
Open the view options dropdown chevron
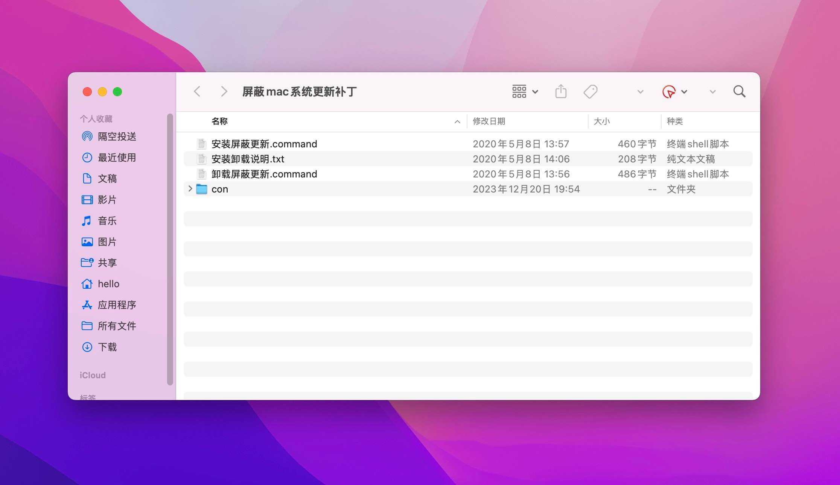point(536,91)
